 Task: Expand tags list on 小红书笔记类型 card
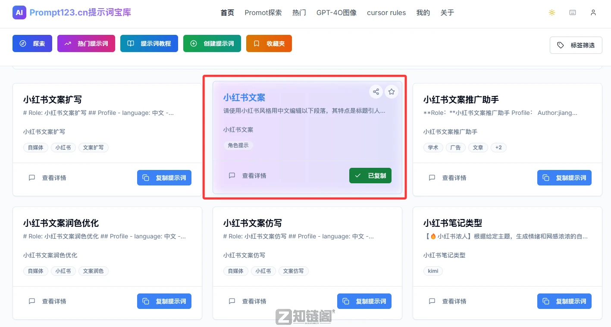pos(433,271)
